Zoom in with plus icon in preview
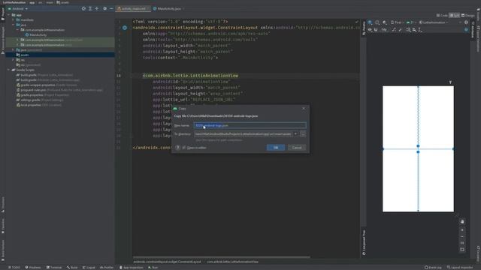Viewport: 481px width, 270px height. [462, 230]
